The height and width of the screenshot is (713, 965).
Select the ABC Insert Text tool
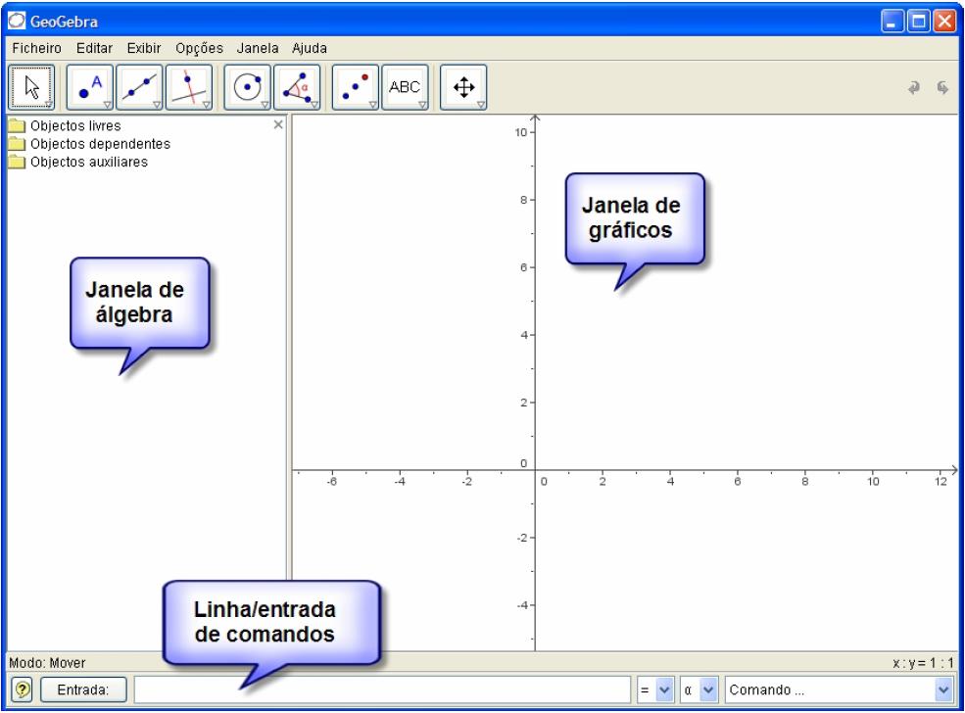(x=405, y=87)
